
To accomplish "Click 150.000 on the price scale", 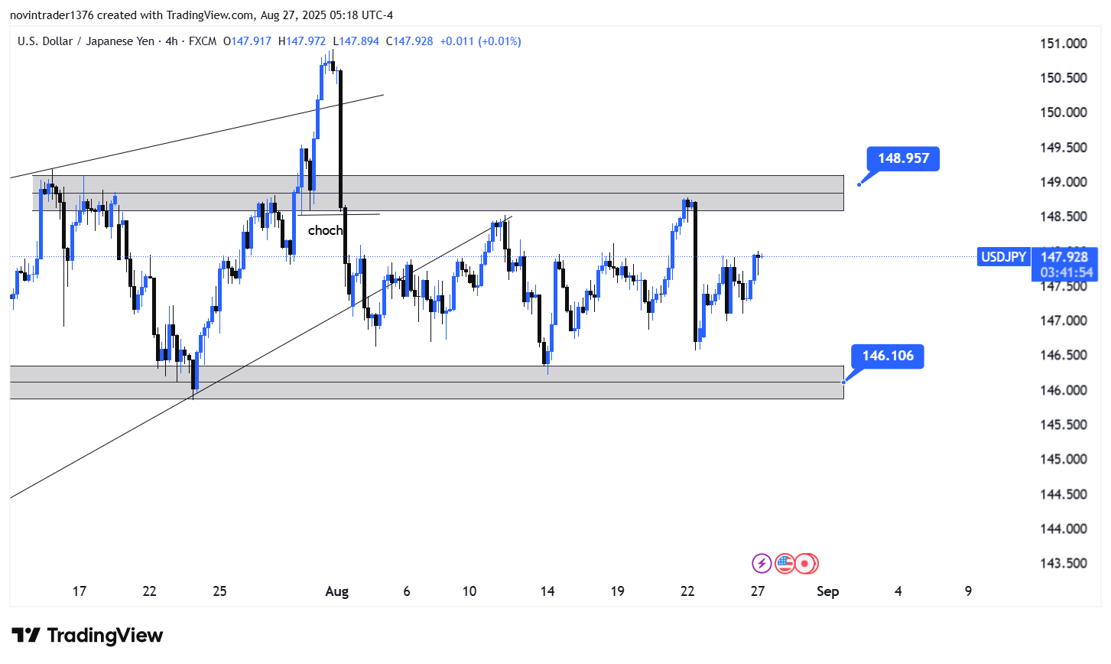I will [x=1063, y=112].
